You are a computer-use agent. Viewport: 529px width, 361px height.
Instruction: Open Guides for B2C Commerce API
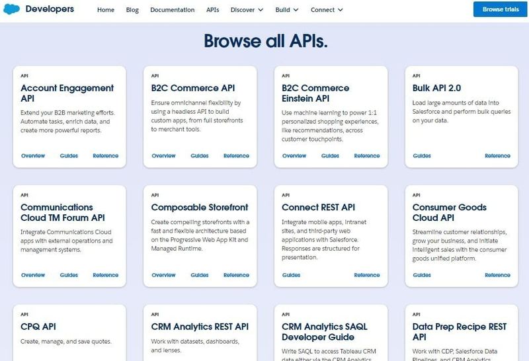click(x=200, y=156)
